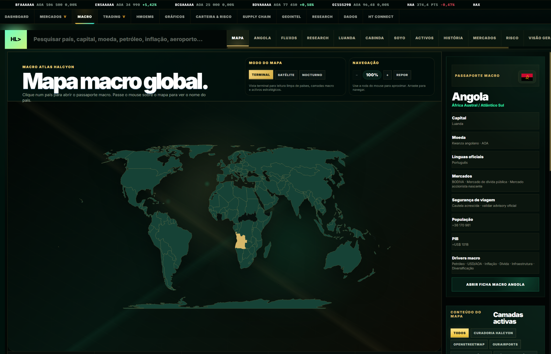This screenshot has height=354, width=551.
Task: Click Brazil on the world map
Action: tap(175, 239)
